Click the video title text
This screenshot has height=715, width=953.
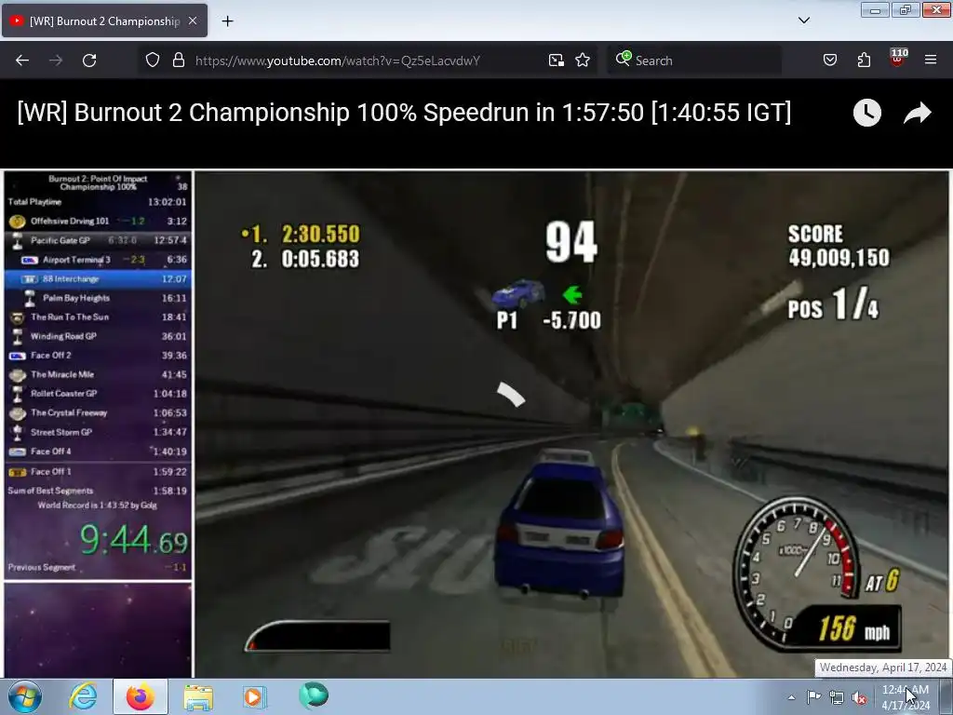pyautogui.click(x=404, y=113)
